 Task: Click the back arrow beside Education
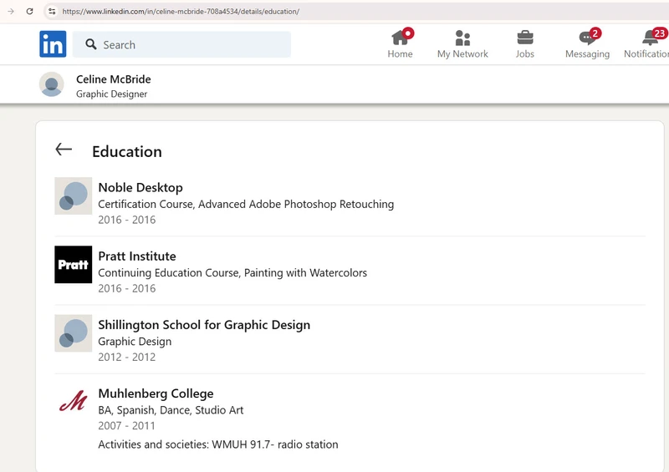(x=64, y=150)
